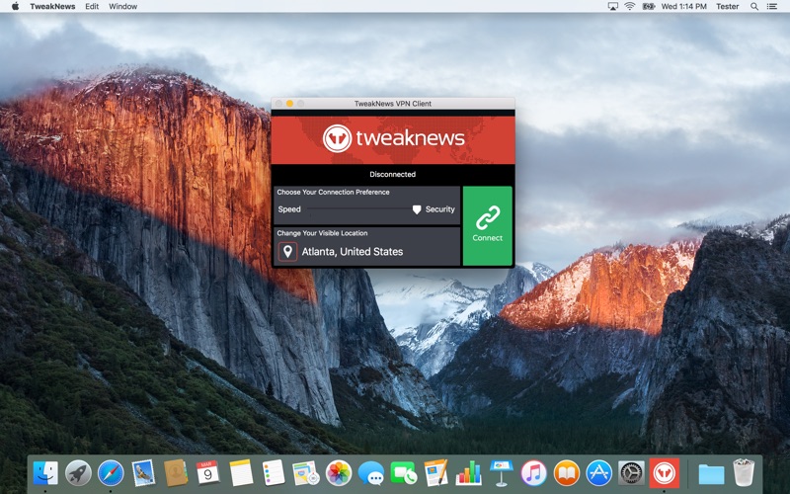Minimize the TweakNews VPN Client window
Image resolution: width=790 pixels, height=494 pixels.
289,104
